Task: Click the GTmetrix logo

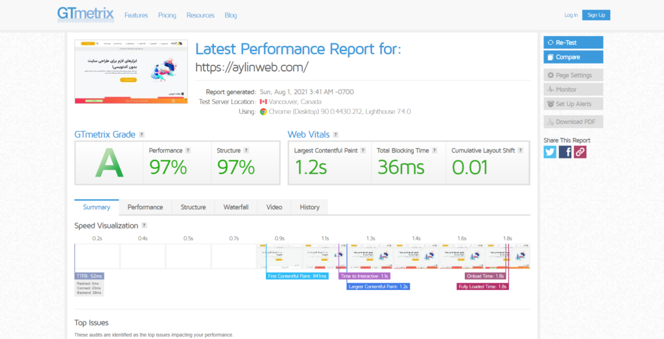Action: (86, 14)
